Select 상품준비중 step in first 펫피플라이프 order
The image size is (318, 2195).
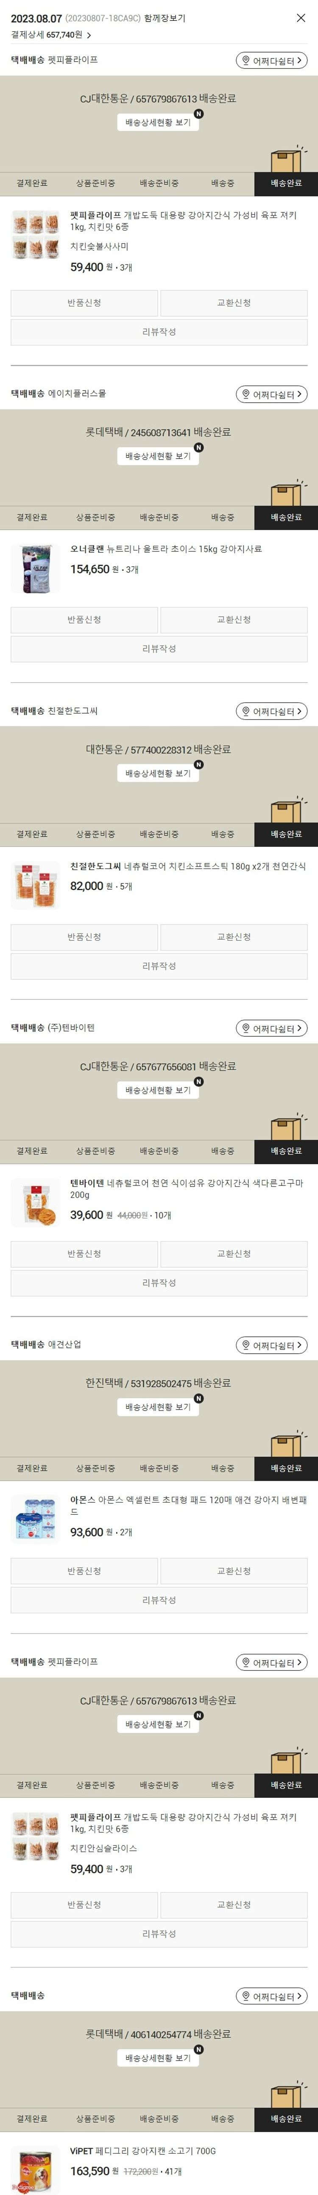pyautogui.click(x=95, y=183)
